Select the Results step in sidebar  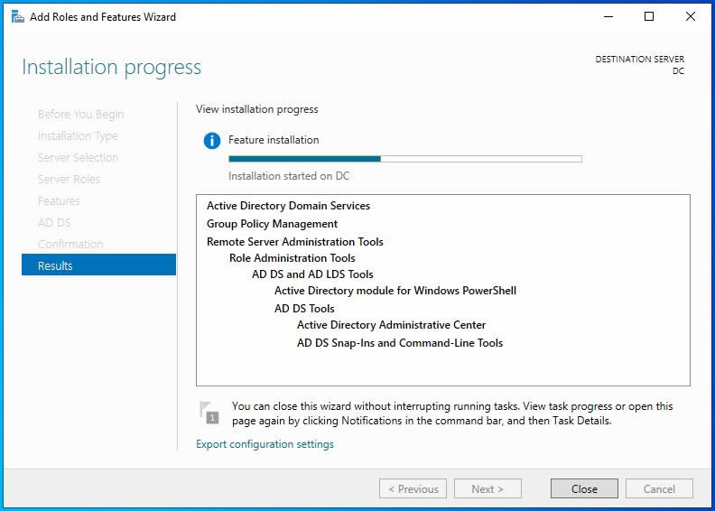(x=98, y=265)
